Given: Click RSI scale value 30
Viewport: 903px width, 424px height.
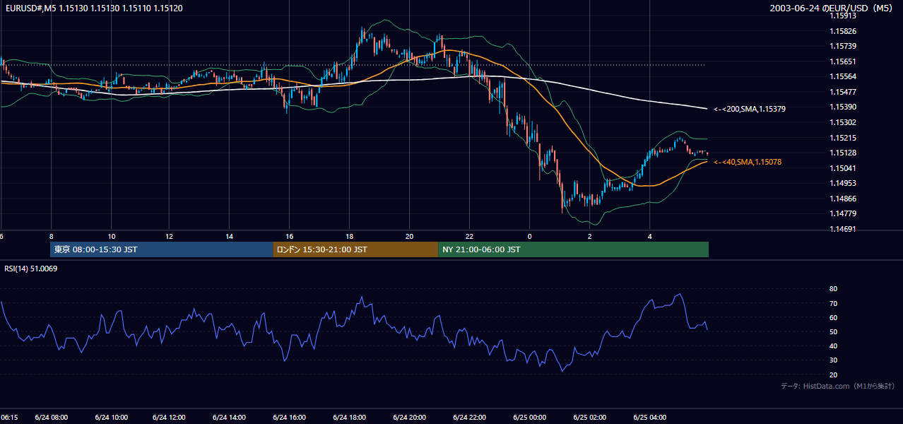Looking at the screenshot, I should 833,360.
